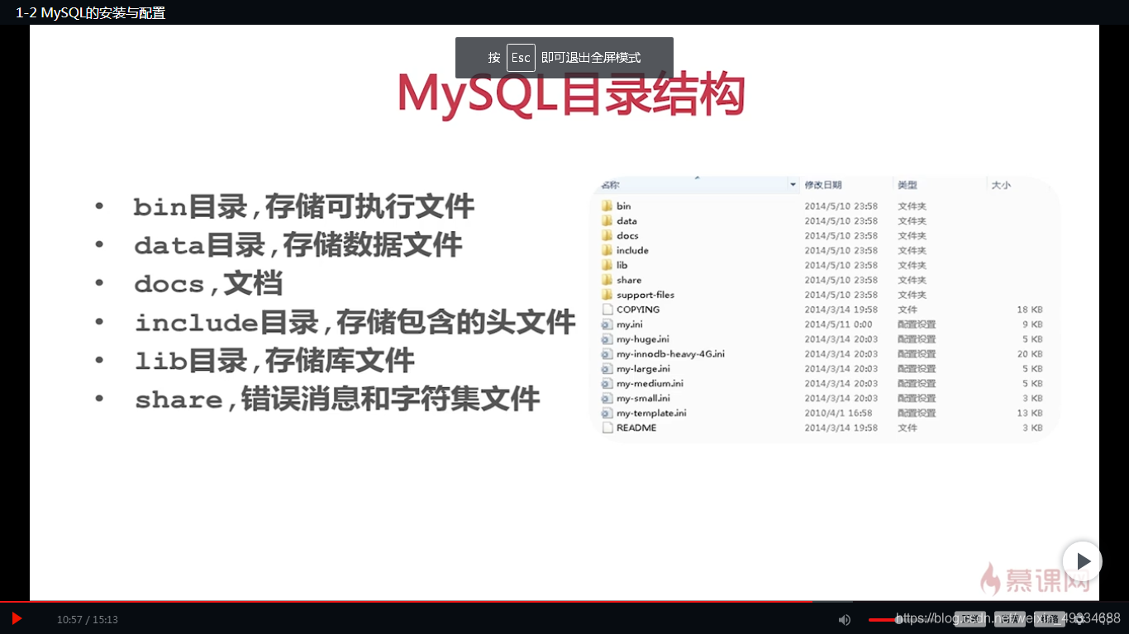The image size is (1129, 634).
Task: Click the Esc key hint in the fullscreen notice
Action: 521,58
